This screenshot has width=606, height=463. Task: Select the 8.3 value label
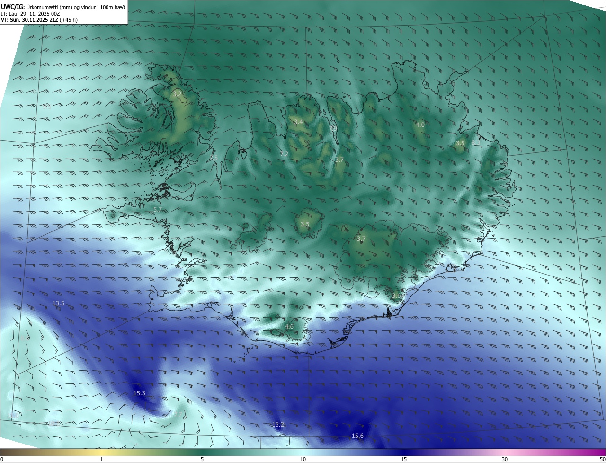476,142
